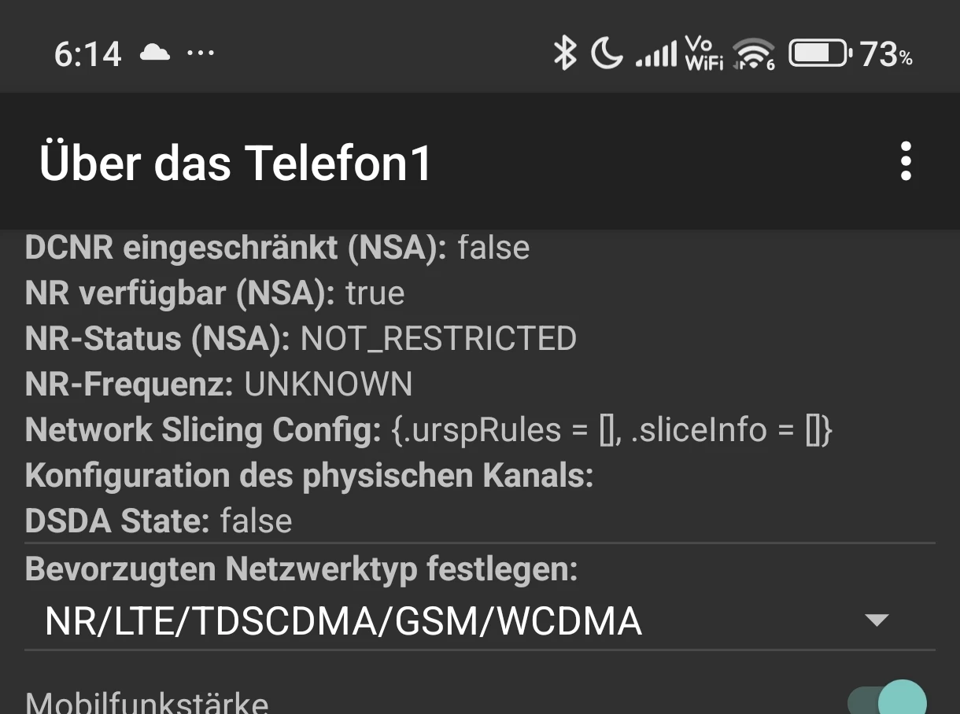Tap the clock showing 6:14

[x=87, y=54]
